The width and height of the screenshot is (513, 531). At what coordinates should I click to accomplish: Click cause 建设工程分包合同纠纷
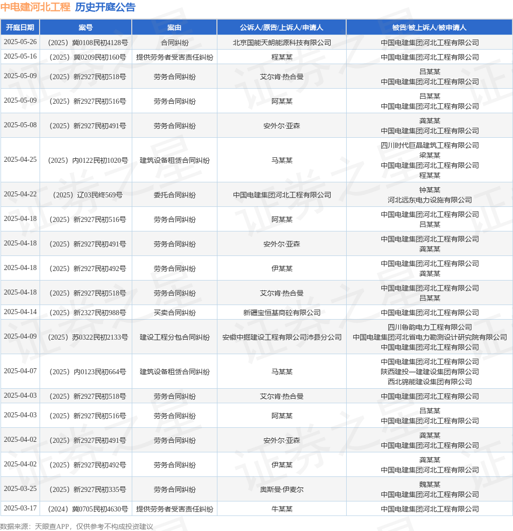[174, 337]
